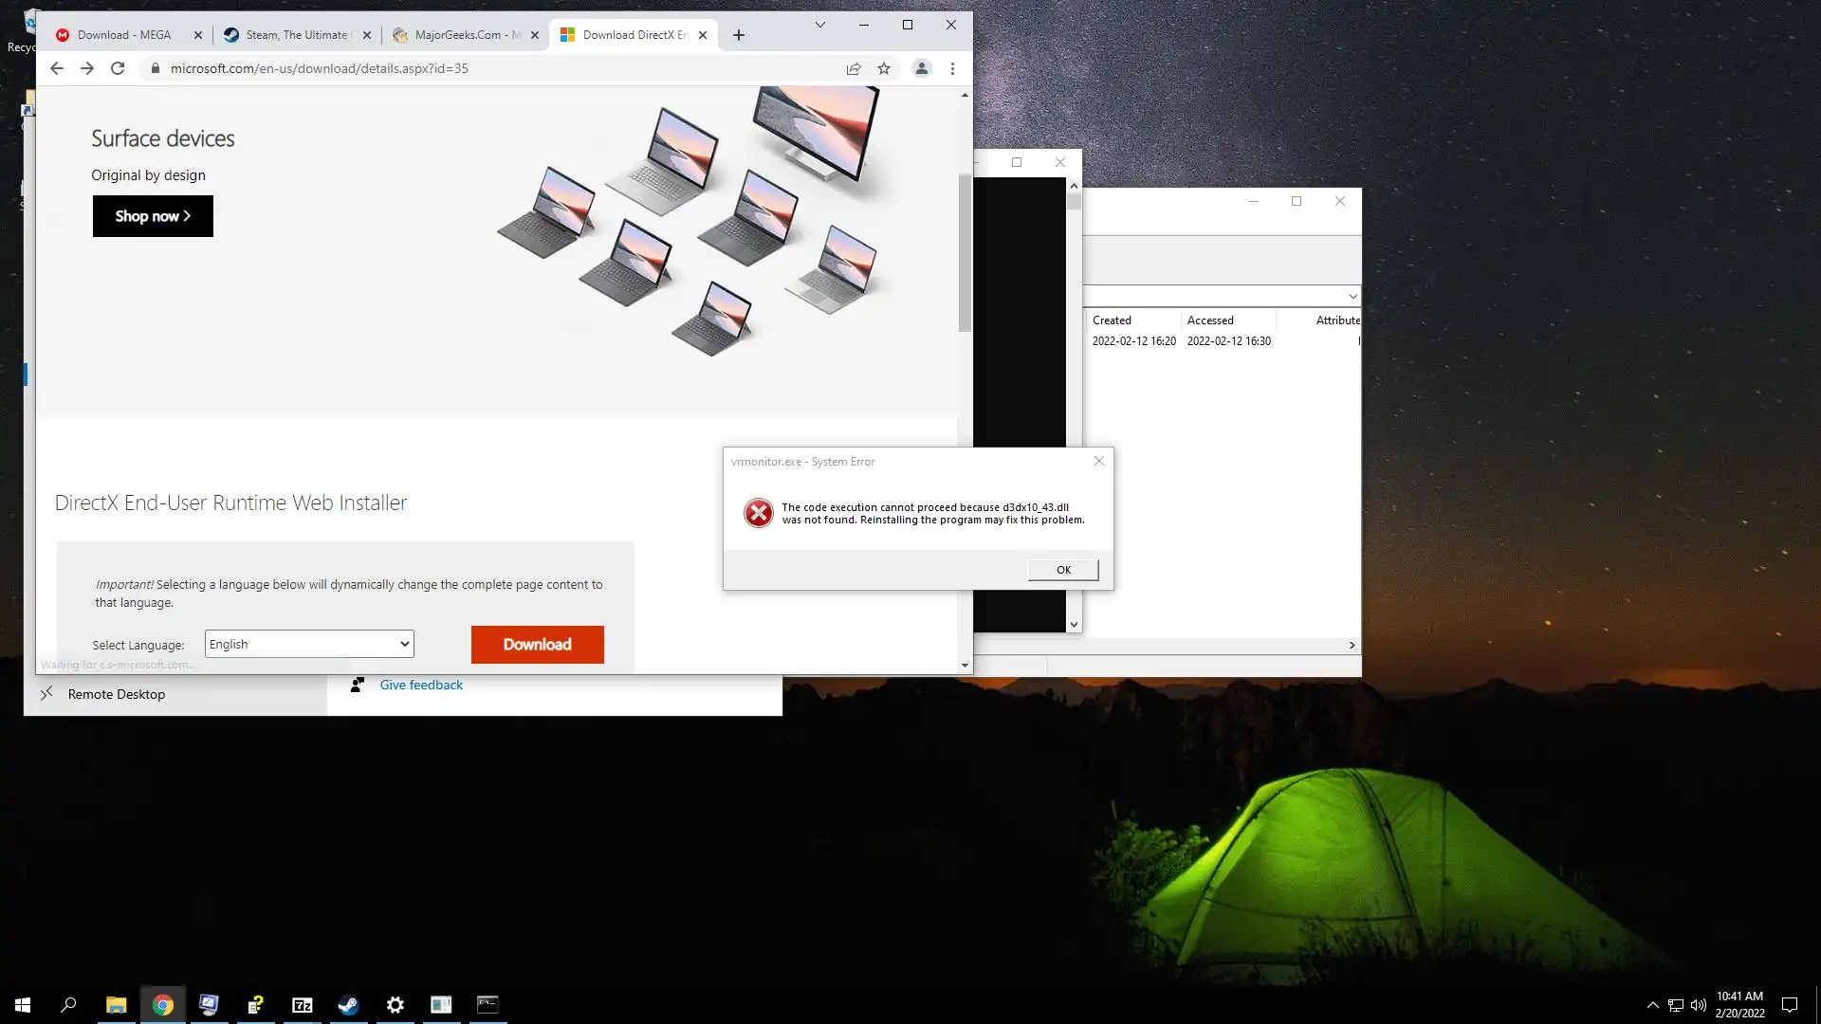Open Steam from the taskbar
1821x1024 pixels.
(x=348, y=1005)
